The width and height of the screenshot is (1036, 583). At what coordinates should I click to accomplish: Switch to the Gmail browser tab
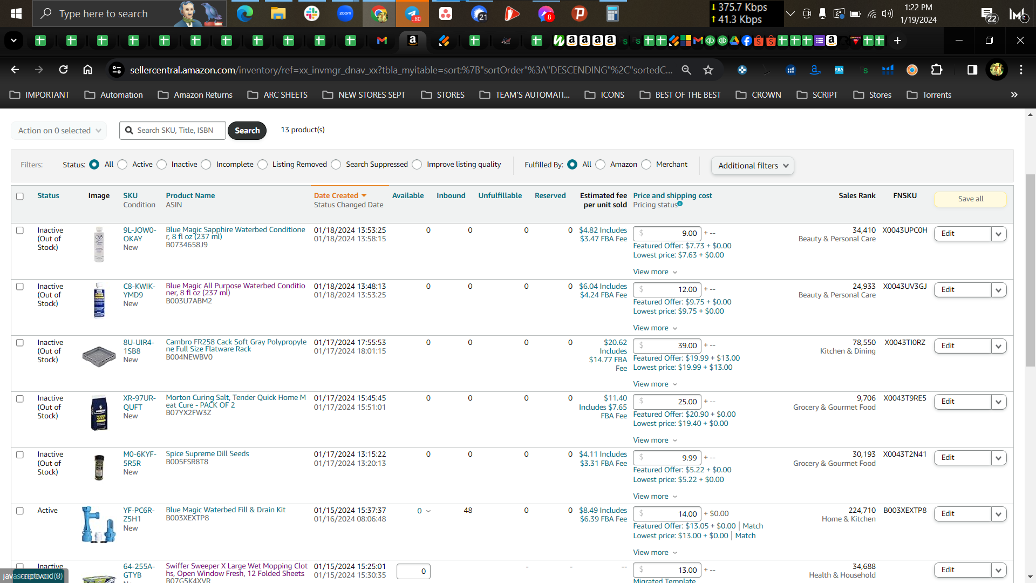coord(382,40)
